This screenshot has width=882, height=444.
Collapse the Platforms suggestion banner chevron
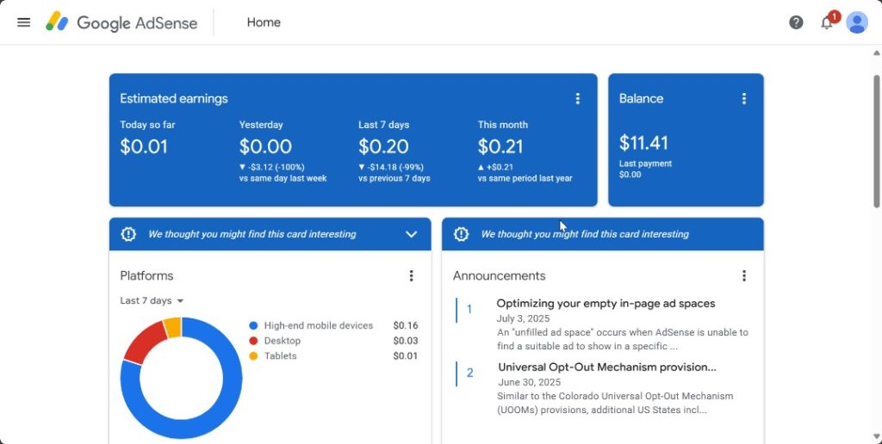click(411, 234)
